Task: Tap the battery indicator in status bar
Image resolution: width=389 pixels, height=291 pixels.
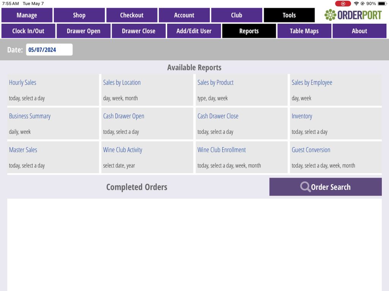Action: (382, 3)
